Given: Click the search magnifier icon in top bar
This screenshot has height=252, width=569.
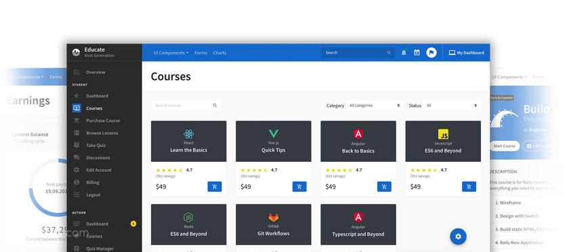Looking at the screenshot, I should (x=389, y=53).
